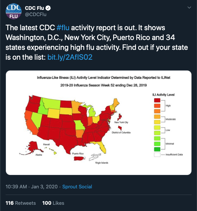Click the darkest green swatch in the legend

point(157,149)
